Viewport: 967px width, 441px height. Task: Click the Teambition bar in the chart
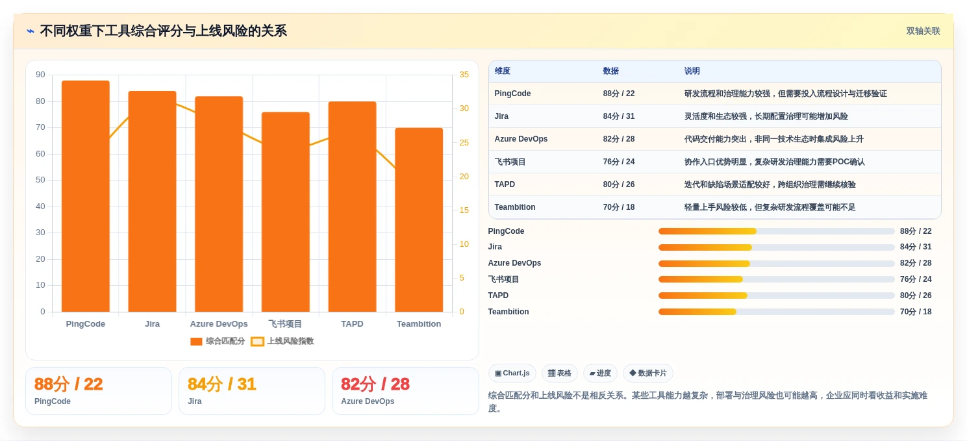click(419, 220)
